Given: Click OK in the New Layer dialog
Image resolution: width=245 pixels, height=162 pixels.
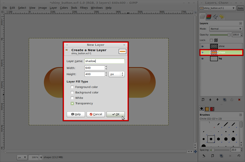Looking at the screenshot, I should click(x=116, y=114).
